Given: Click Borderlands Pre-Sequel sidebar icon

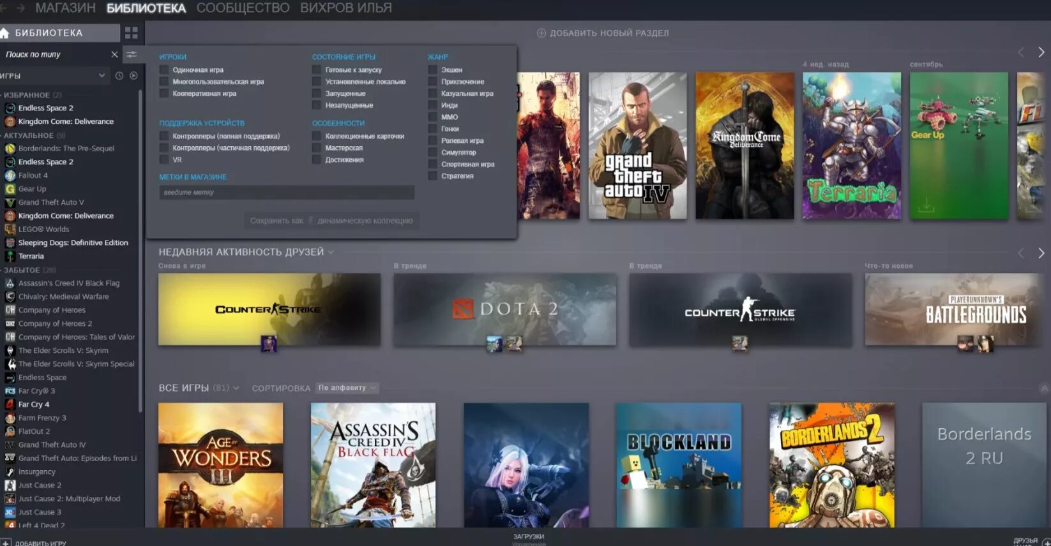Looking at the screenshot, I should pyautogui.click(x=10, y=149).
